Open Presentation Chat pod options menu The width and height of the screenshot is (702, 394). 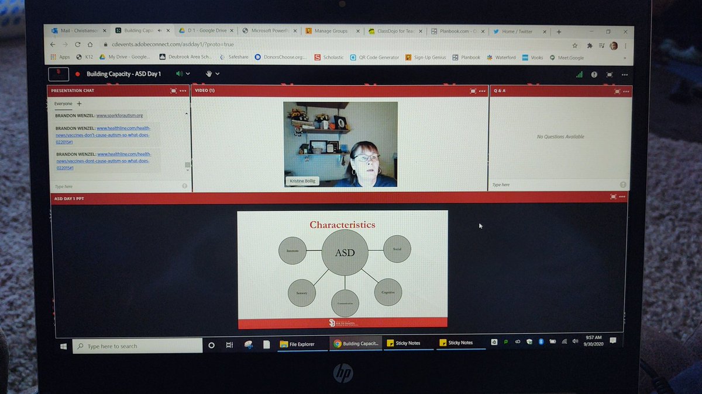(183, 90)
